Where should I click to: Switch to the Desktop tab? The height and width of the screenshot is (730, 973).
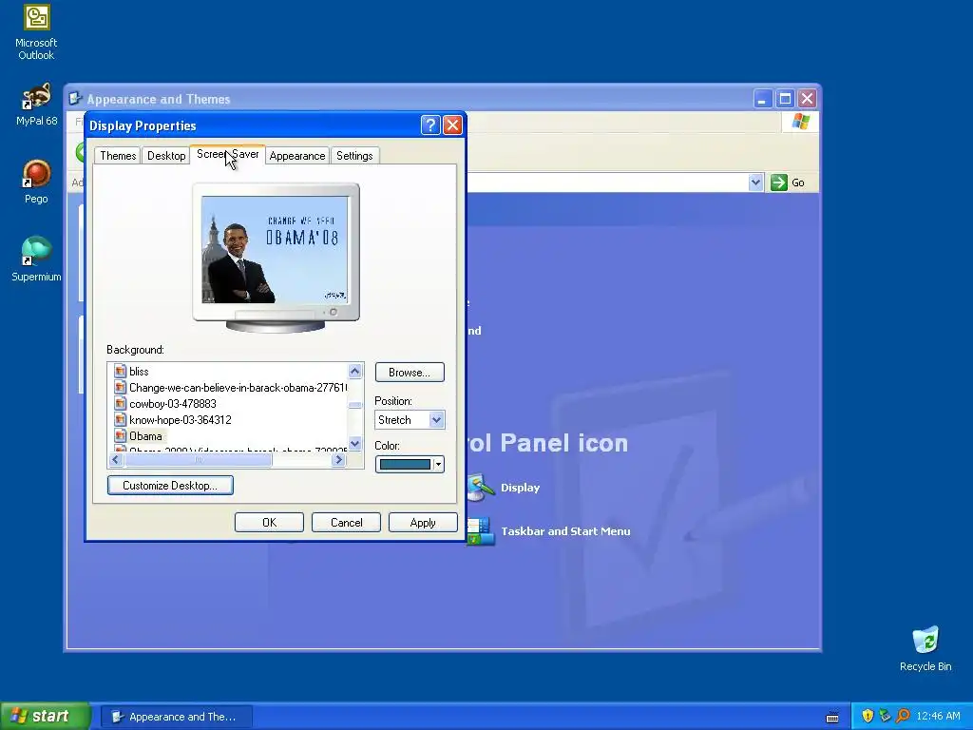coord(166,156)
